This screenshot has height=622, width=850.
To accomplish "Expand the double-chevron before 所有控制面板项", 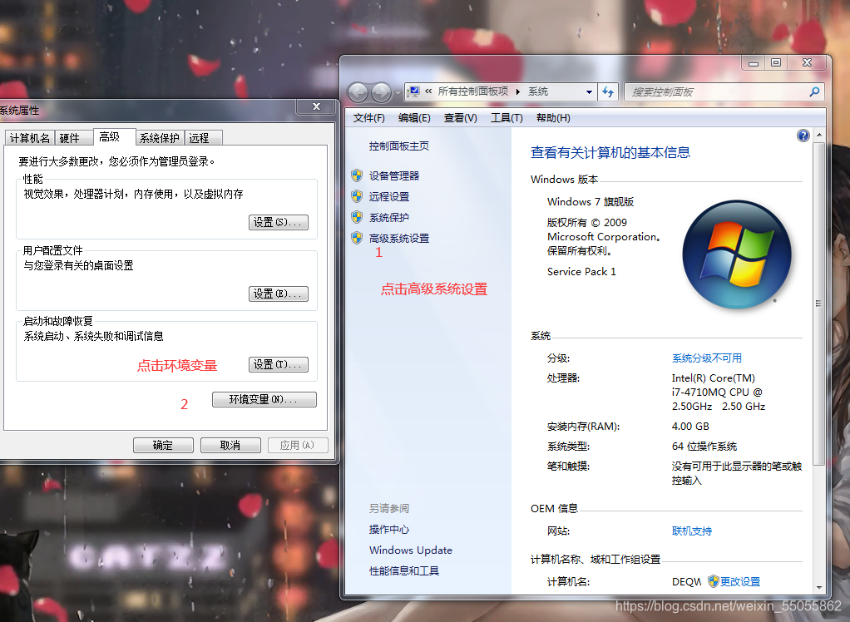I will (428, 91).
